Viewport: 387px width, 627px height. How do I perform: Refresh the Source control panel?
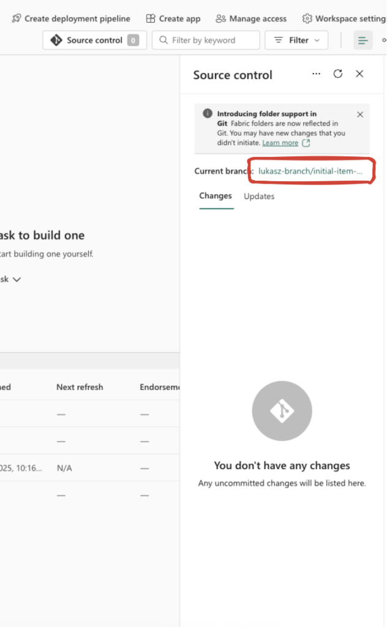337,74
